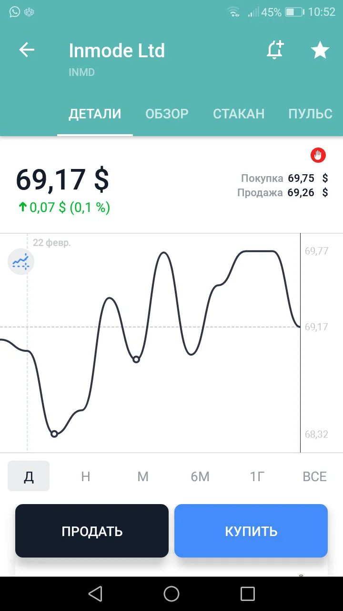Tap the Inmode Ltd title

click(117, 50)
